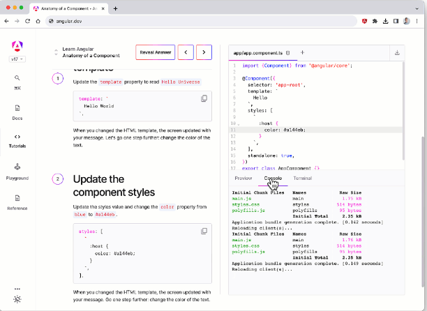Click the three-dots more menu in sidebar
The width and height of the screenshot is (427, 311).
pos(17,289)
